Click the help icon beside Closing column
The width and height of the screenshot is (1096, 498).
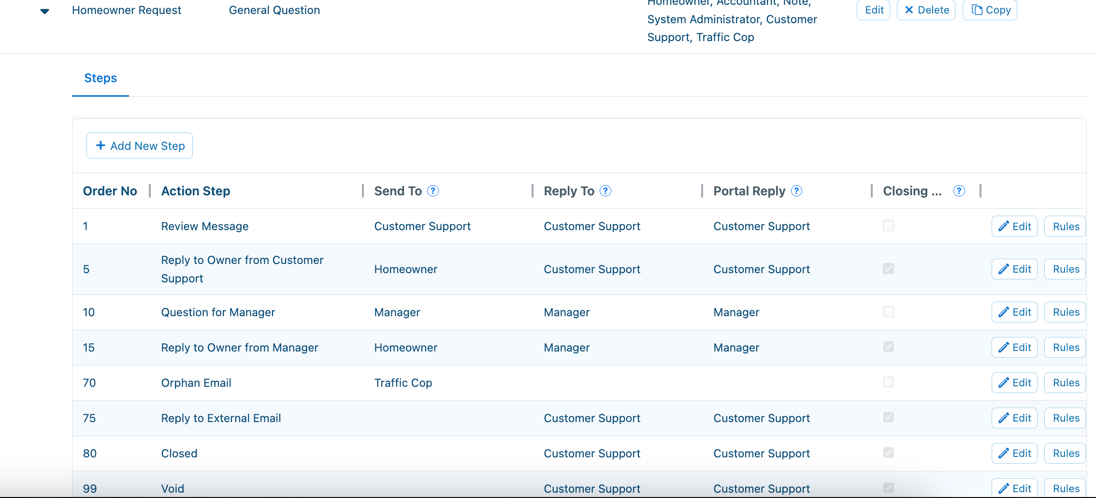pyautogui.click(x=959, y=191)
